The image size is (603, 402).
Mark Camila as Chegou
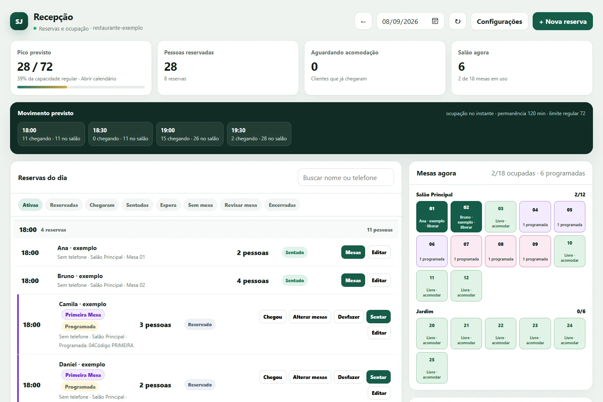(x=273, y=317)
